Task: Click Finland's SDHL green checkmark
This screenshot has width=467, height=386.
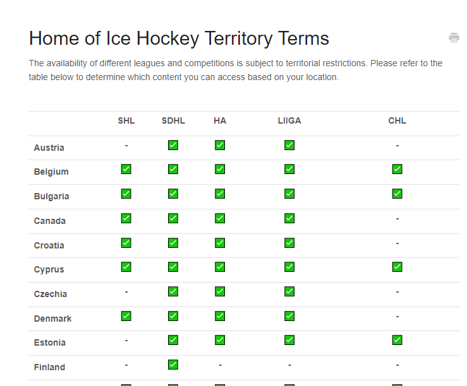Action: coord(173,365)
